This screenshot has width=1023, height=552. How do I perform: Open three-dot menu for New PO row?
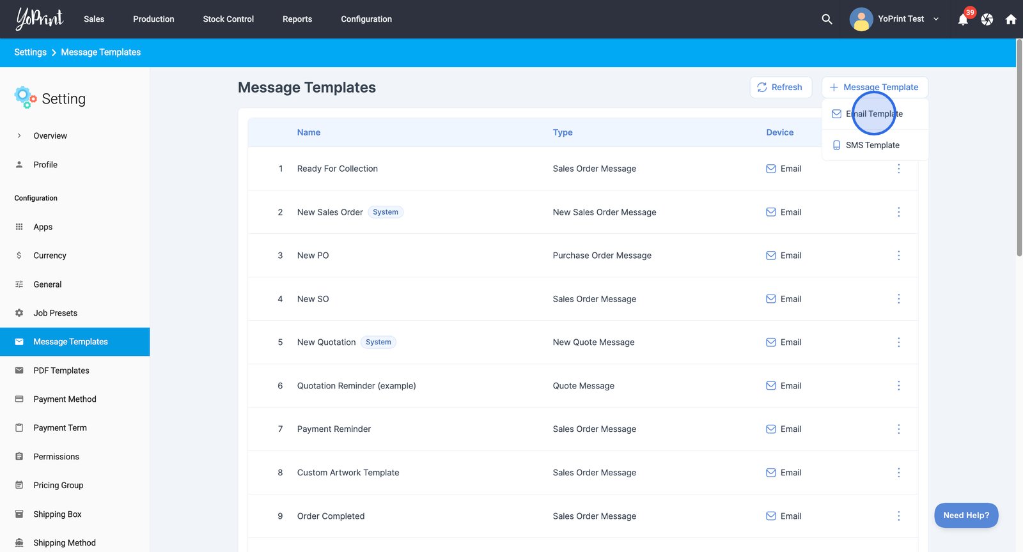point(898,256)
